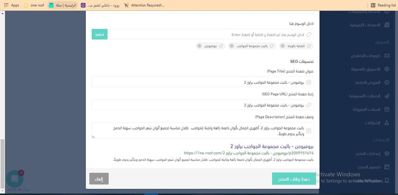Image resolution: width=398 pixels, height=195 pixels.
Task: Click the paper plane campaigns icon
Action: pyautogui.click(x=387, y=96)
